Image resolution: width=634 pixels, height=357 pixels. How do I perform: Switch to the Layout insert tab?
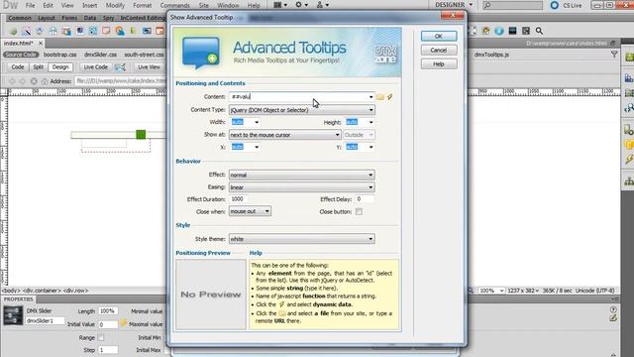(x=47, y=18)
